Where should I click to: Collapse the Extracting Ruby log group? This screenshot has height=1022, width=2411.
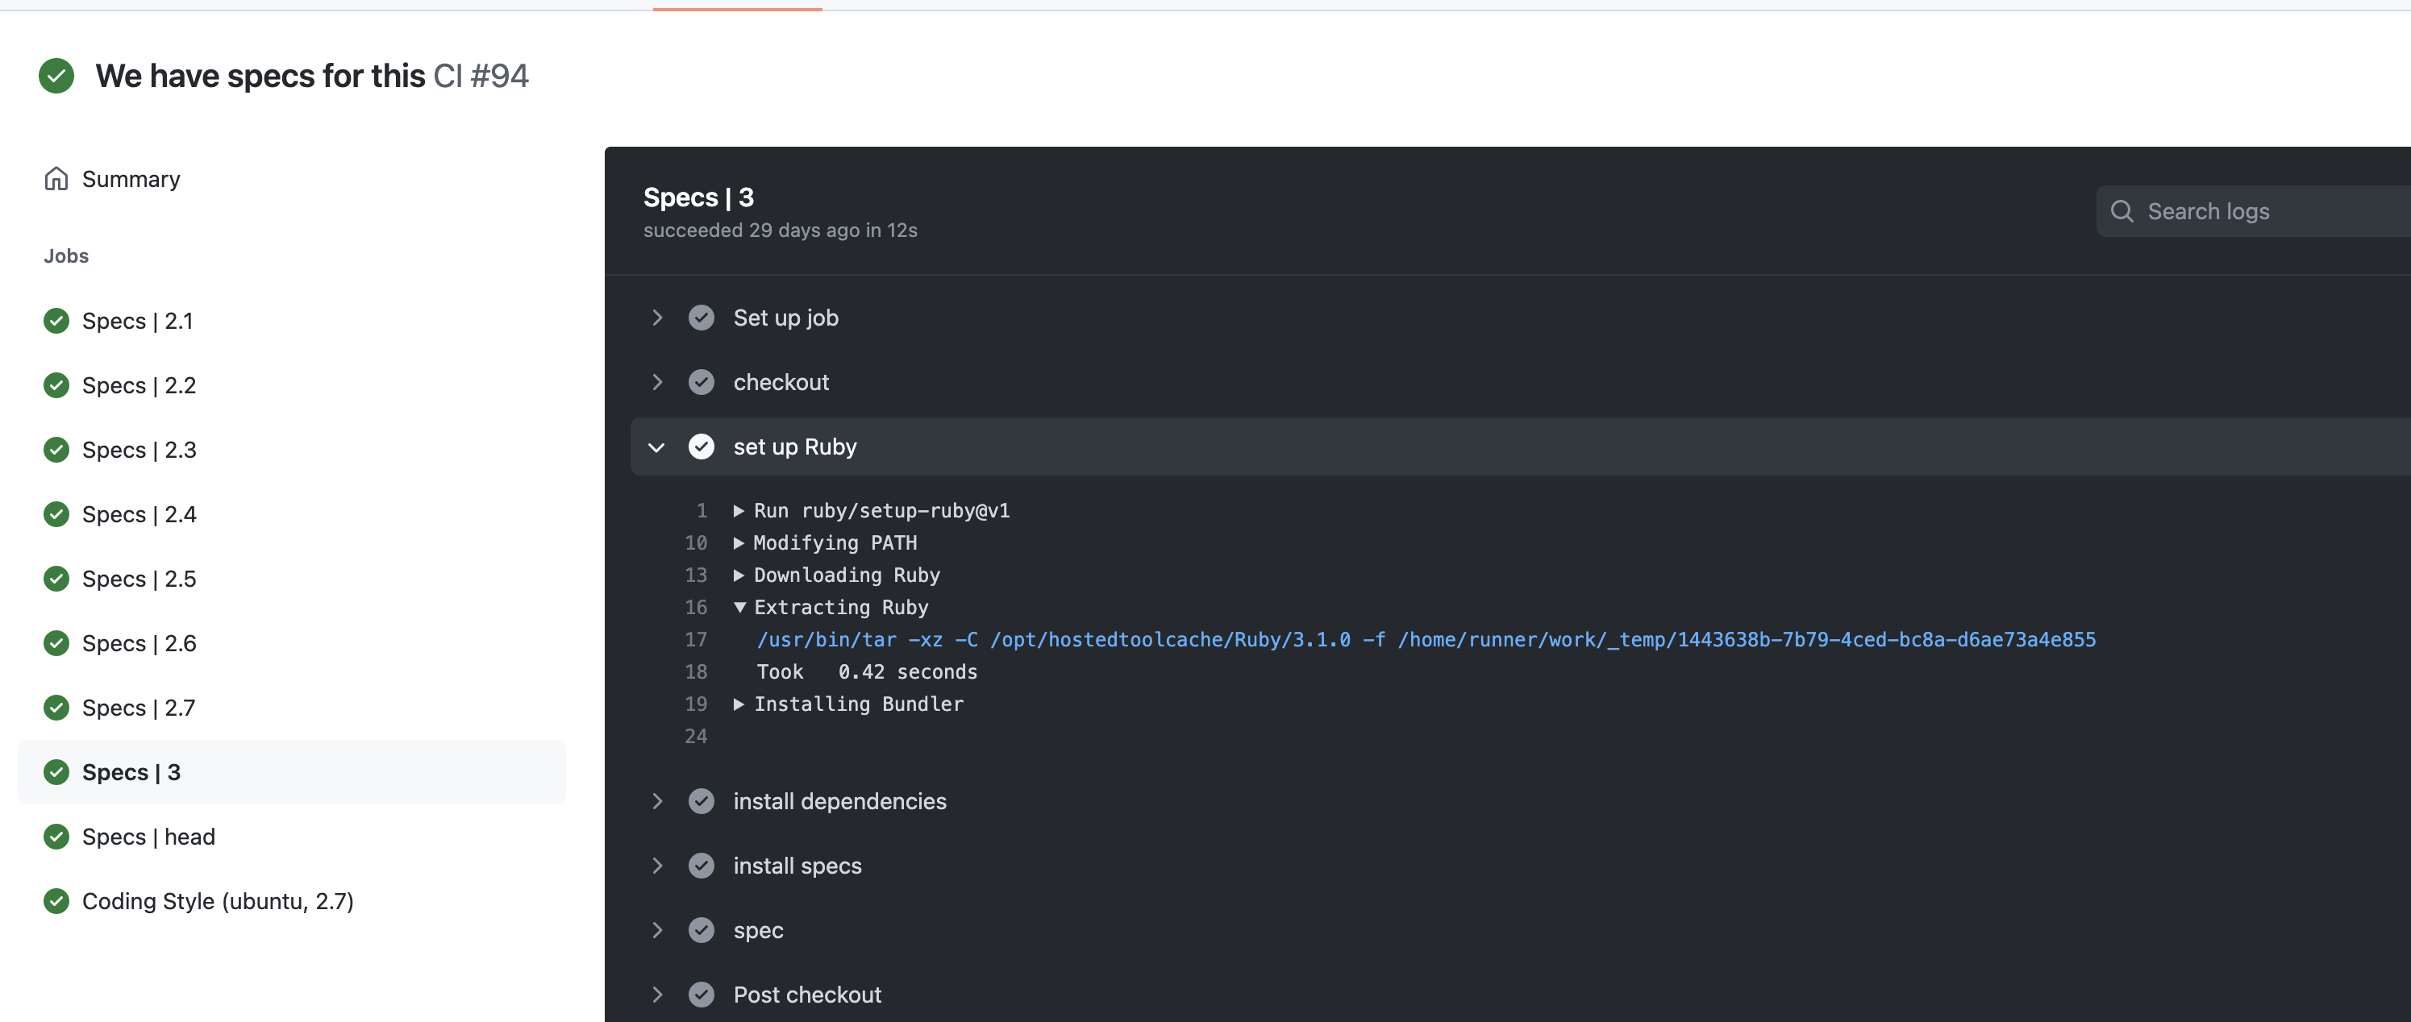click(x=739, y=608)
